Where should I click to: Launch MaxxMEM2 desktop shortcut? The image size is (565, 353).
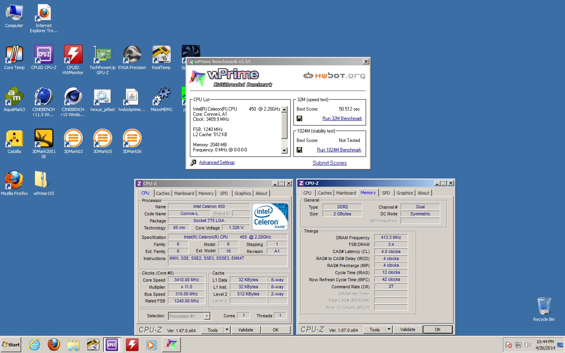pyautogui.click(x=161, y=100)
